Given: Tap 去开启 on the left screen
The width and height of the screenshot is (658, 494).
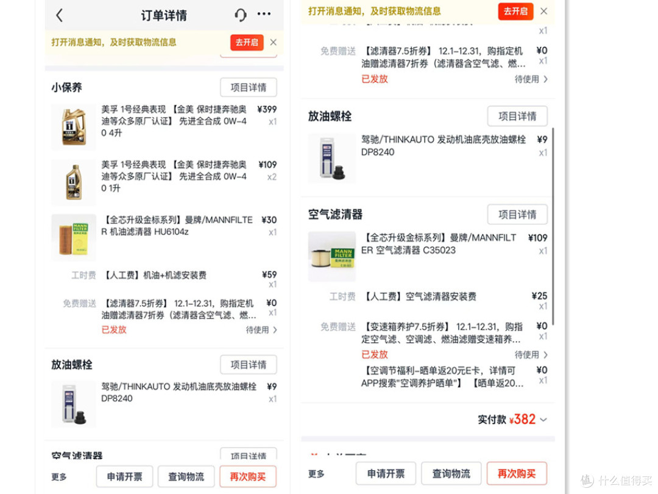Looking at the screenshot, I should pyautogui.click(x=247, y=43).
